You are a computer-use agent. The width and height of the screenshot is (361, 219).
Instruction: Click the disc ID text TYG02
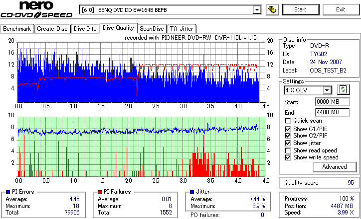[319, 54]
